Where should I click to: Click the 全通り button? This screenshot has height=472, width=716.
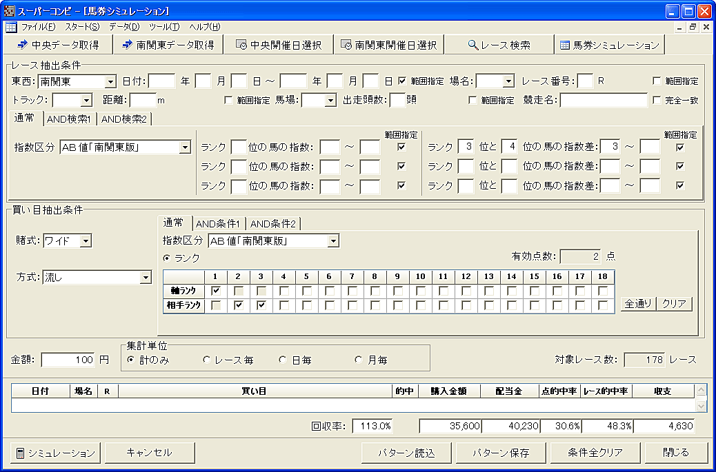(638, 304)
